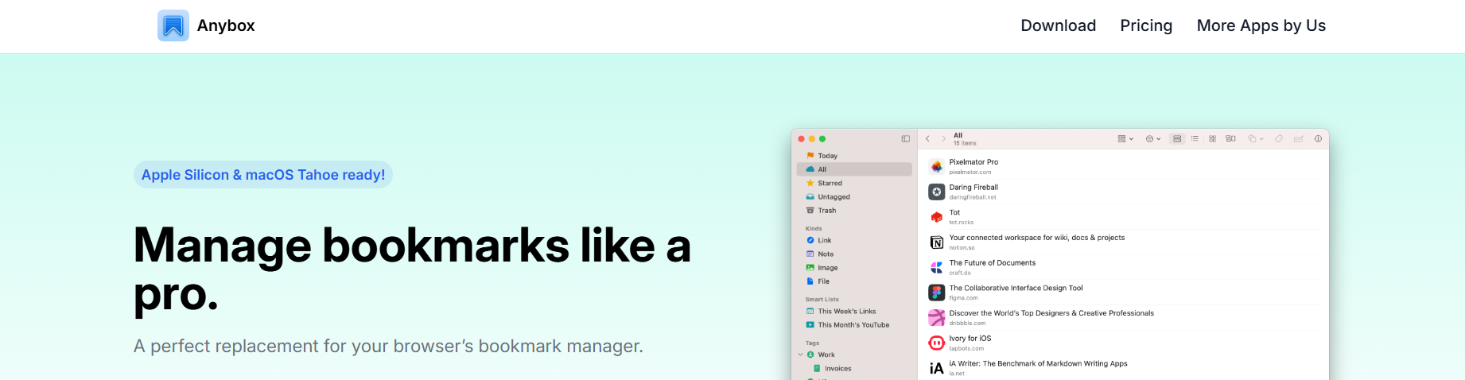The width and height of the screenshot is (1465, 380).
Task: Select the iA Writer Benchmark of Markdown title
Action: tap(1038, 364)
